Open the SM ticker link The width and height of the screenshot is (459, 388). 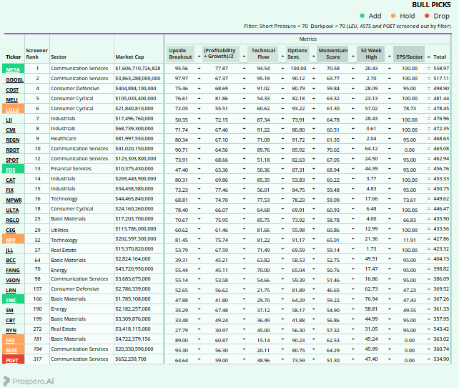point(9,311)
